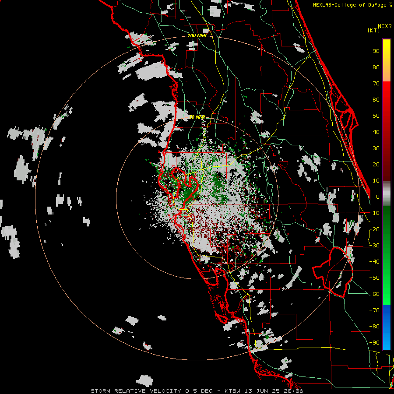
Task: Click the 20:08 timestamp in footer
Action: click(293, 391)
